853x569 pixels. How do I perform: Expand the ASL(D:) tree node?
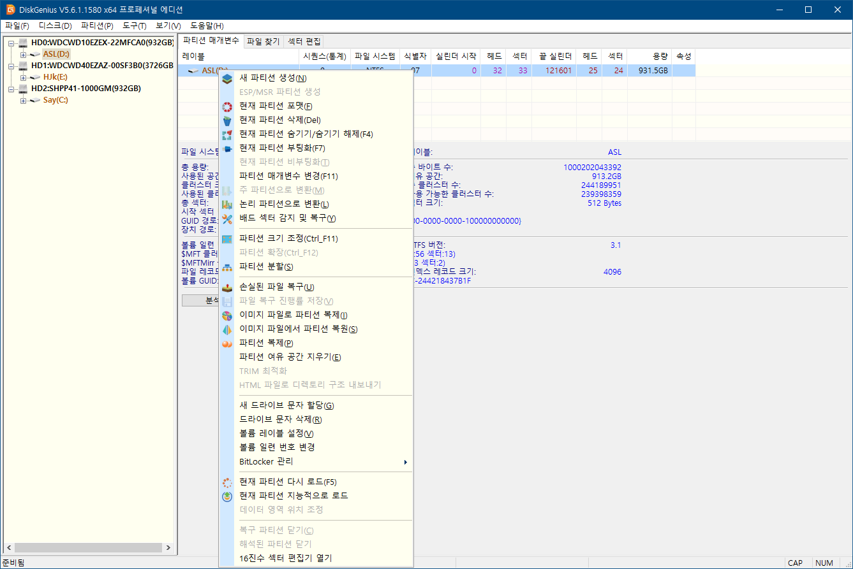pyautogui.click(x=23, y=54)
